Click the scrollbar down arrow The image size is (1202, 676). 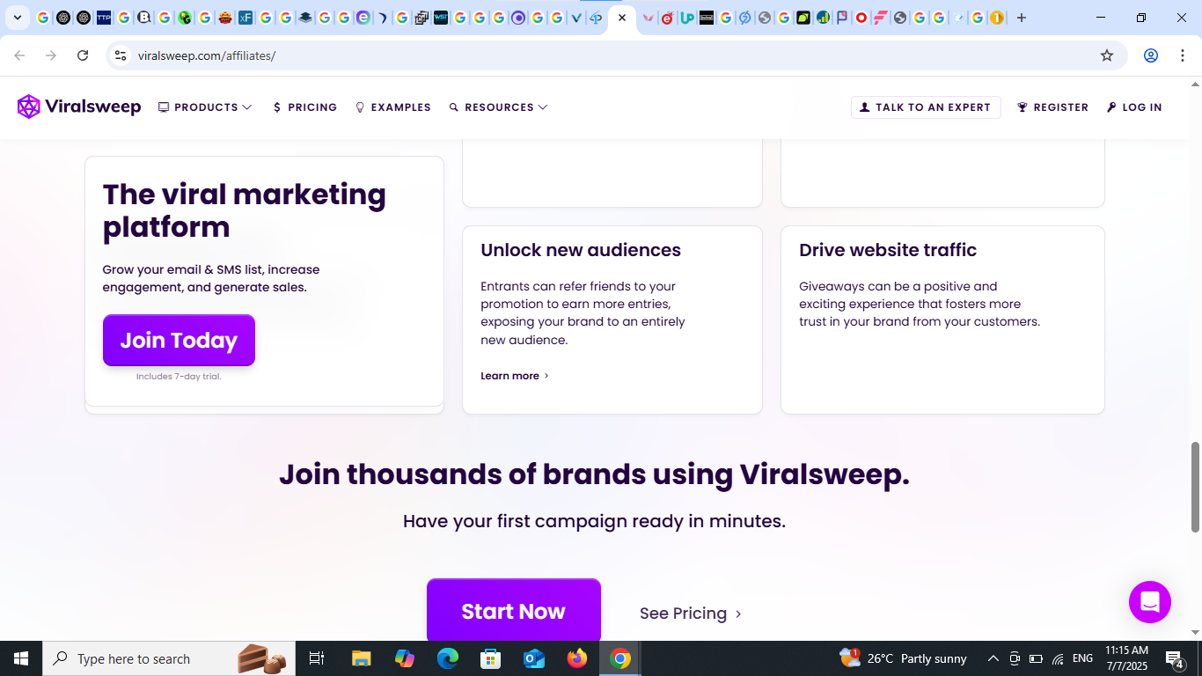(1195, 632)
